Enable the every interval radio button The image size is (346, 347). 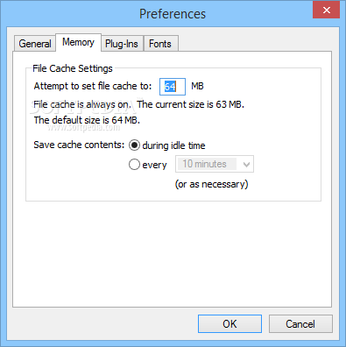click(134, 165)
